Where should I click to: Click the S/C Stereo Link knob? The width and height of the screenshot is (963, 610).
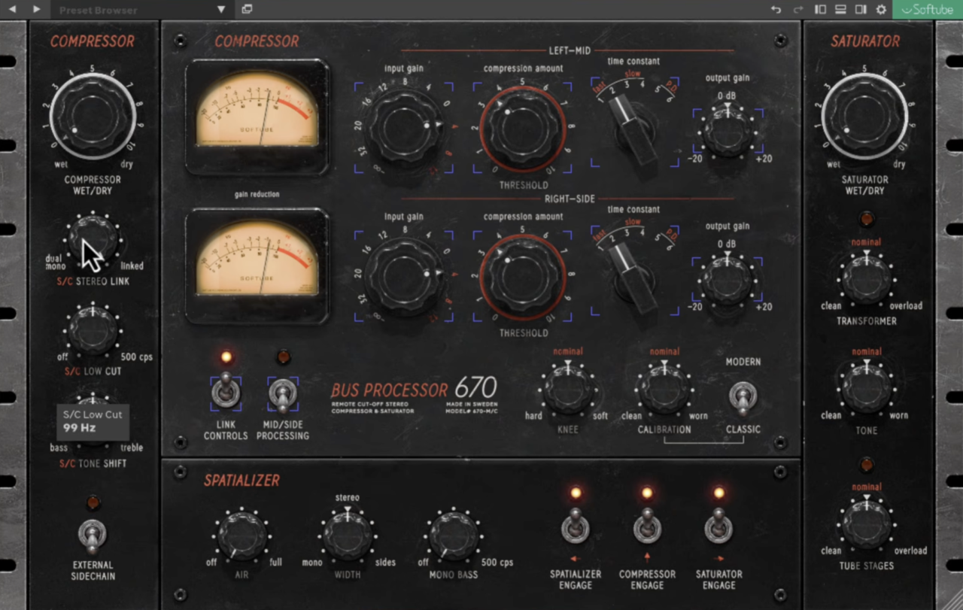click(93, 239)
